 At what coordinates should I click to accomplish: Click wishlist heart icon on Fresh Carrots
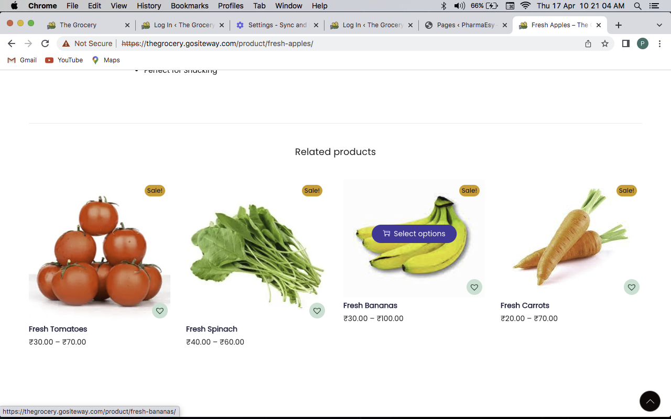coord(632,287)
